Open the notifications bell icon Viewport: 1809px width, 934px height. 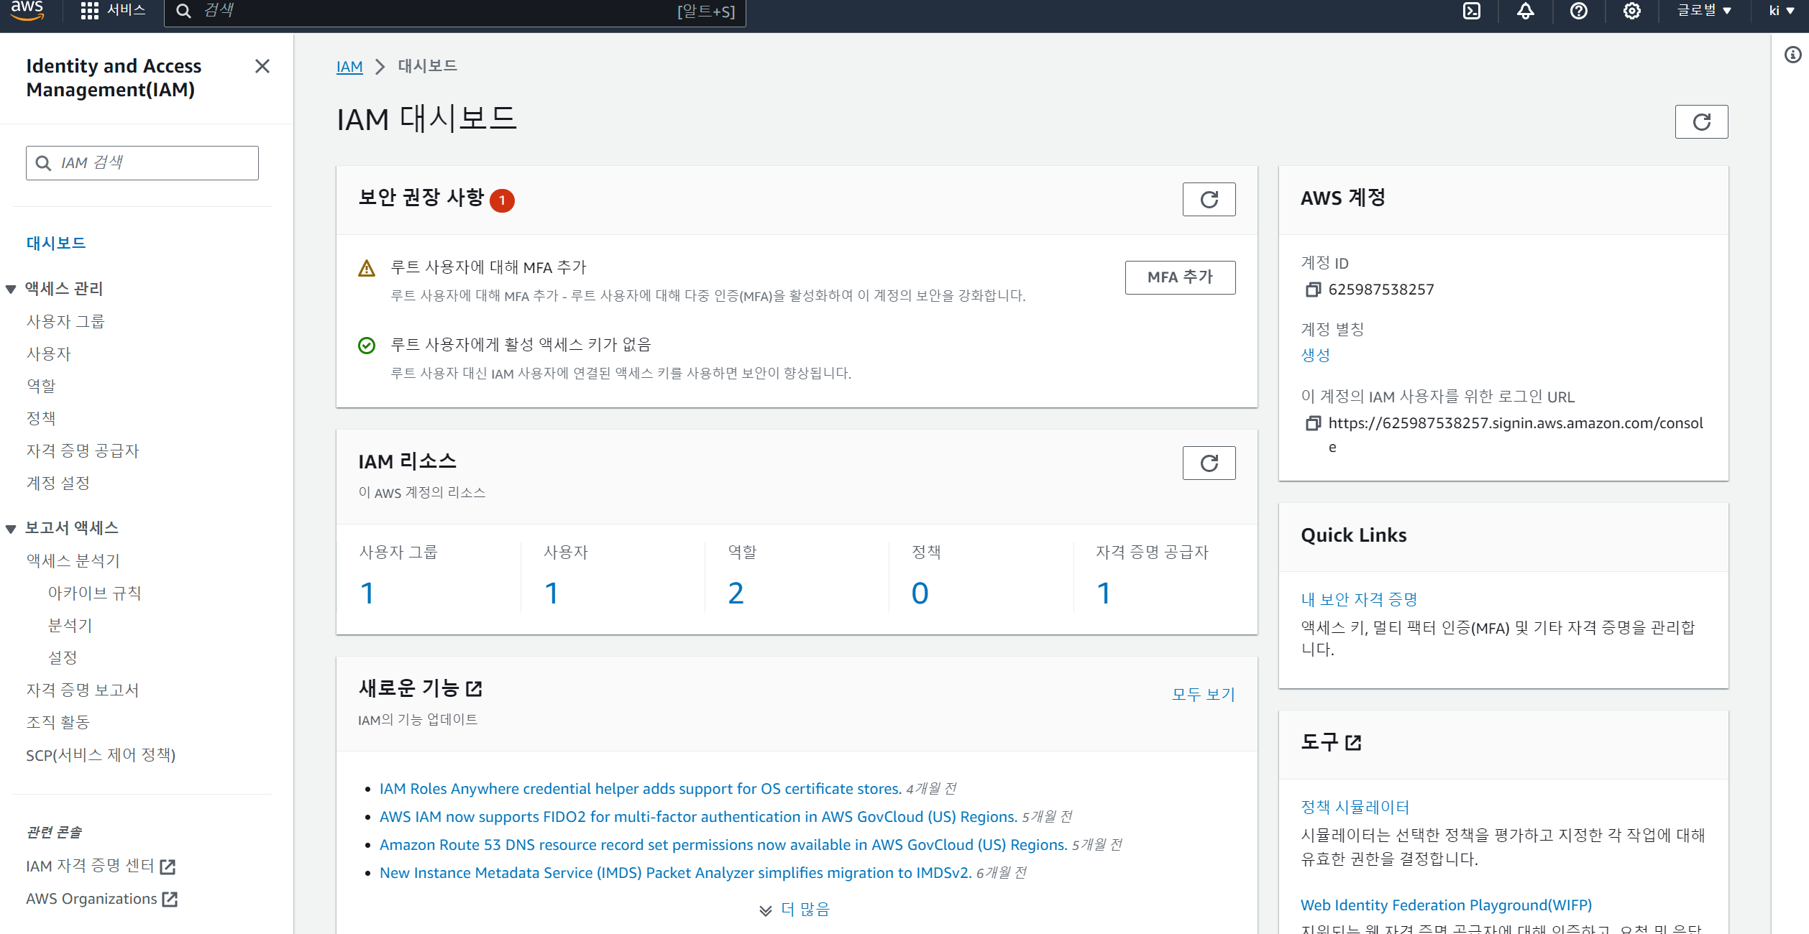[1525, 11]
